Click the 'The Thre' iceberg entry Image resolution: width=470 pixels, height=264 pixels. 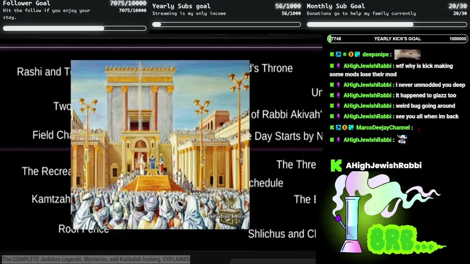click(296, 164)
